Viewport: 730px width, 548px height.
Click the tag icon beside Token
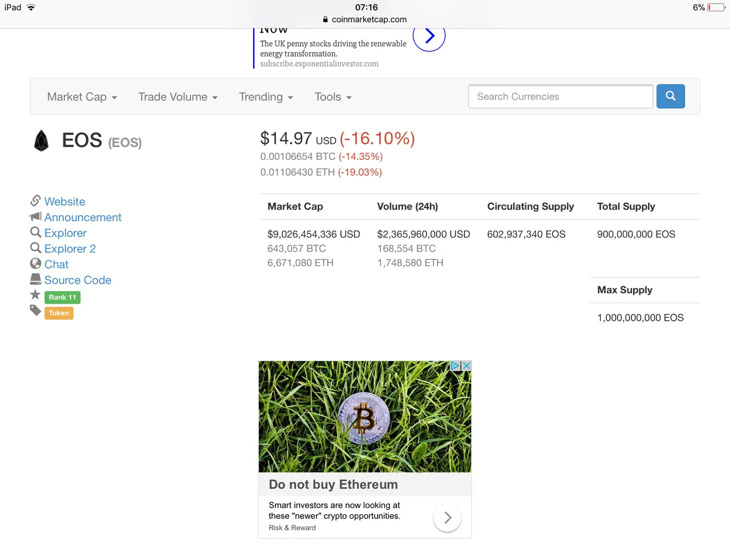coord(35,311)
